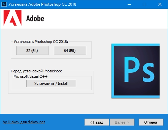Click the Перед установкой Photoshop: group label

[x=36, y=71]
